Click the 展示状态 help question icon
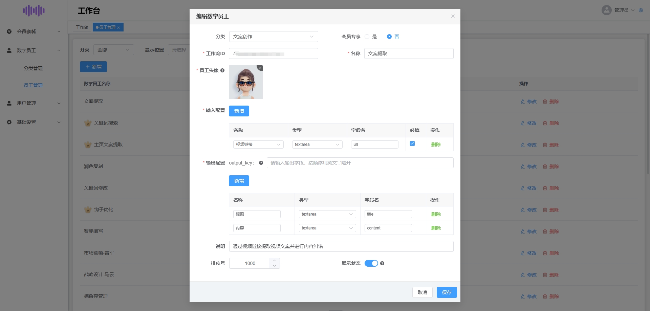 tap(382, 263)
